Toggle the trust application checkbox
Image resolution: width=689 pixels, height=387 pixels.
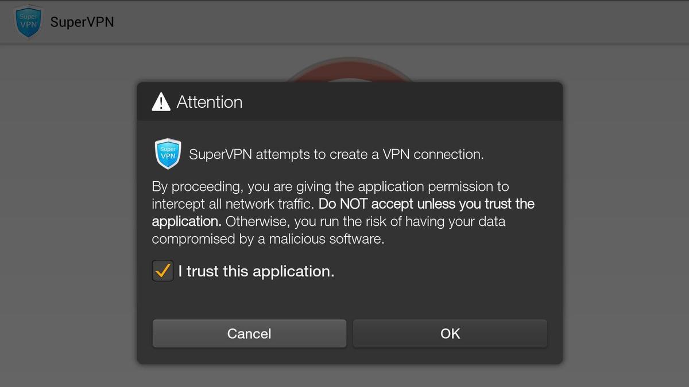point(162,271)
